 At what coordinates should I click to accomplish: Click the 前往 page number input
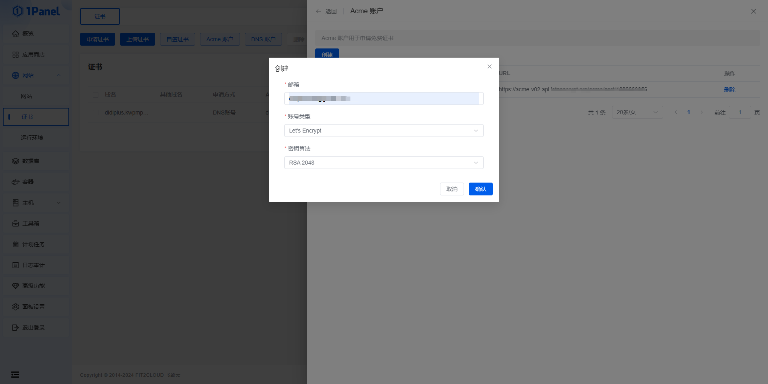tap(740, 112)
